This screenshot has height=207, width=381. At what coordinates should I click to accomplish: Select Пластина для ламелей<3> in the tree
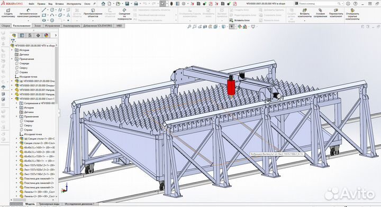tap(37, 187)
